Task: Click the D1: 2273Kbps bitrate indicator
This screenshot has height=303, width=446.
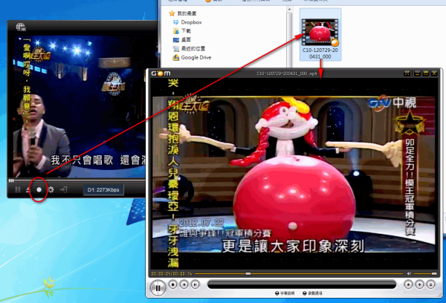Action: point(103,189)
